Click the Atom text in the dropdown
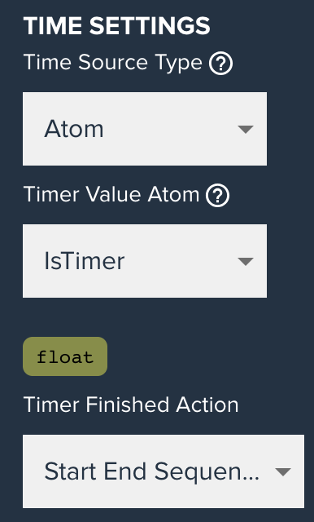314x522 pixels. coord(74,129)
